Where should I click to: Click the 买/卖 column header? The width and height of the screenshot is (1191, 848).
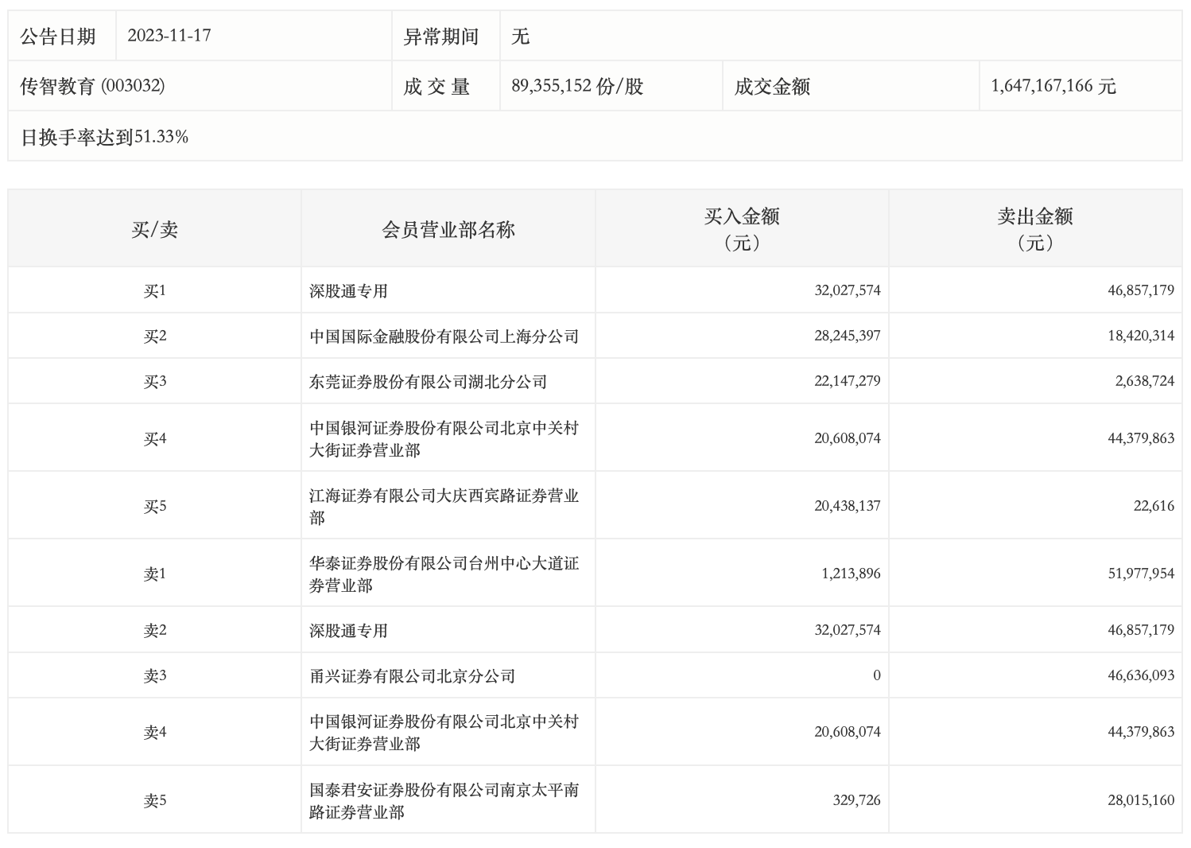pos(154,230)
